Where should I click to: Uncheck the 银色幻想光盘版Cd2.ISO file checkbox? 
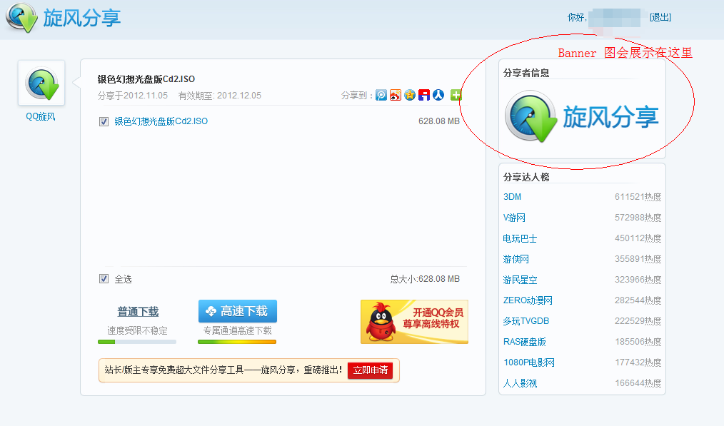point(104,121)
